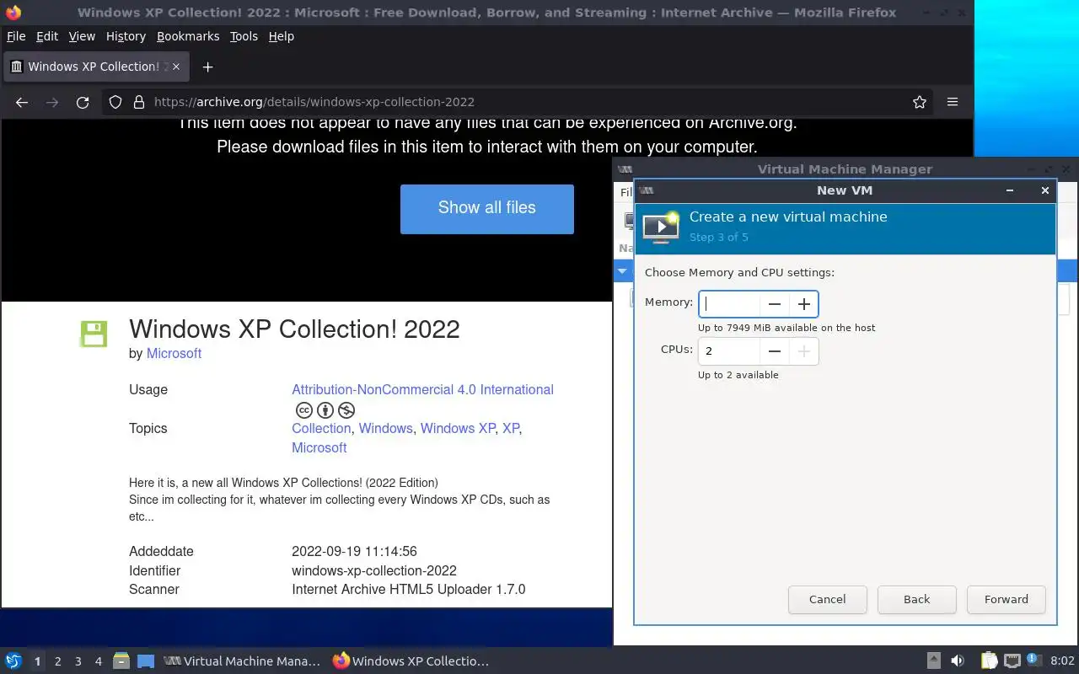
Task: Open the Windows XP topic link
Action: coord(458,429)
